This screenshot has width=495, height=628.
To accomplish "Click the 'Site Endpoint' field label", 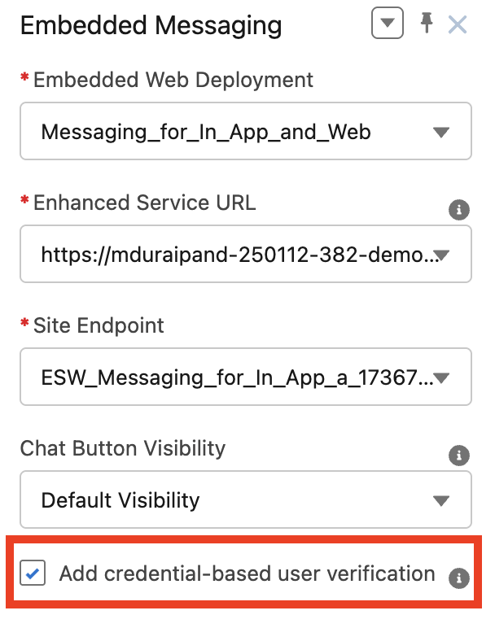I will (99, 325).
